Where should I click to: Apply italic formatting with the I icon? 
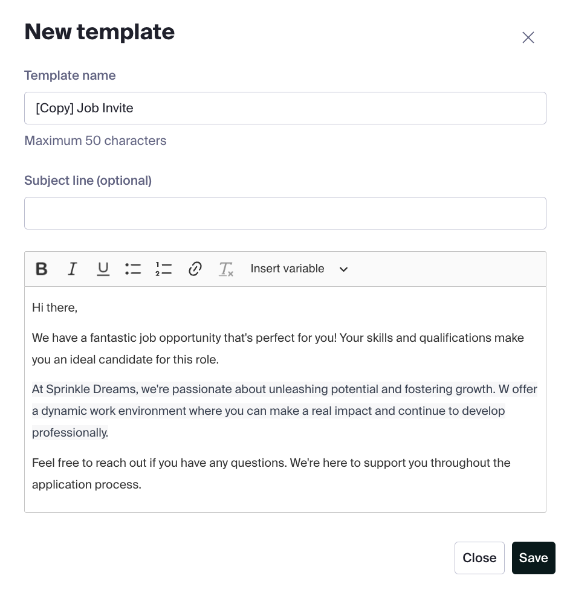tap(72, 269)
